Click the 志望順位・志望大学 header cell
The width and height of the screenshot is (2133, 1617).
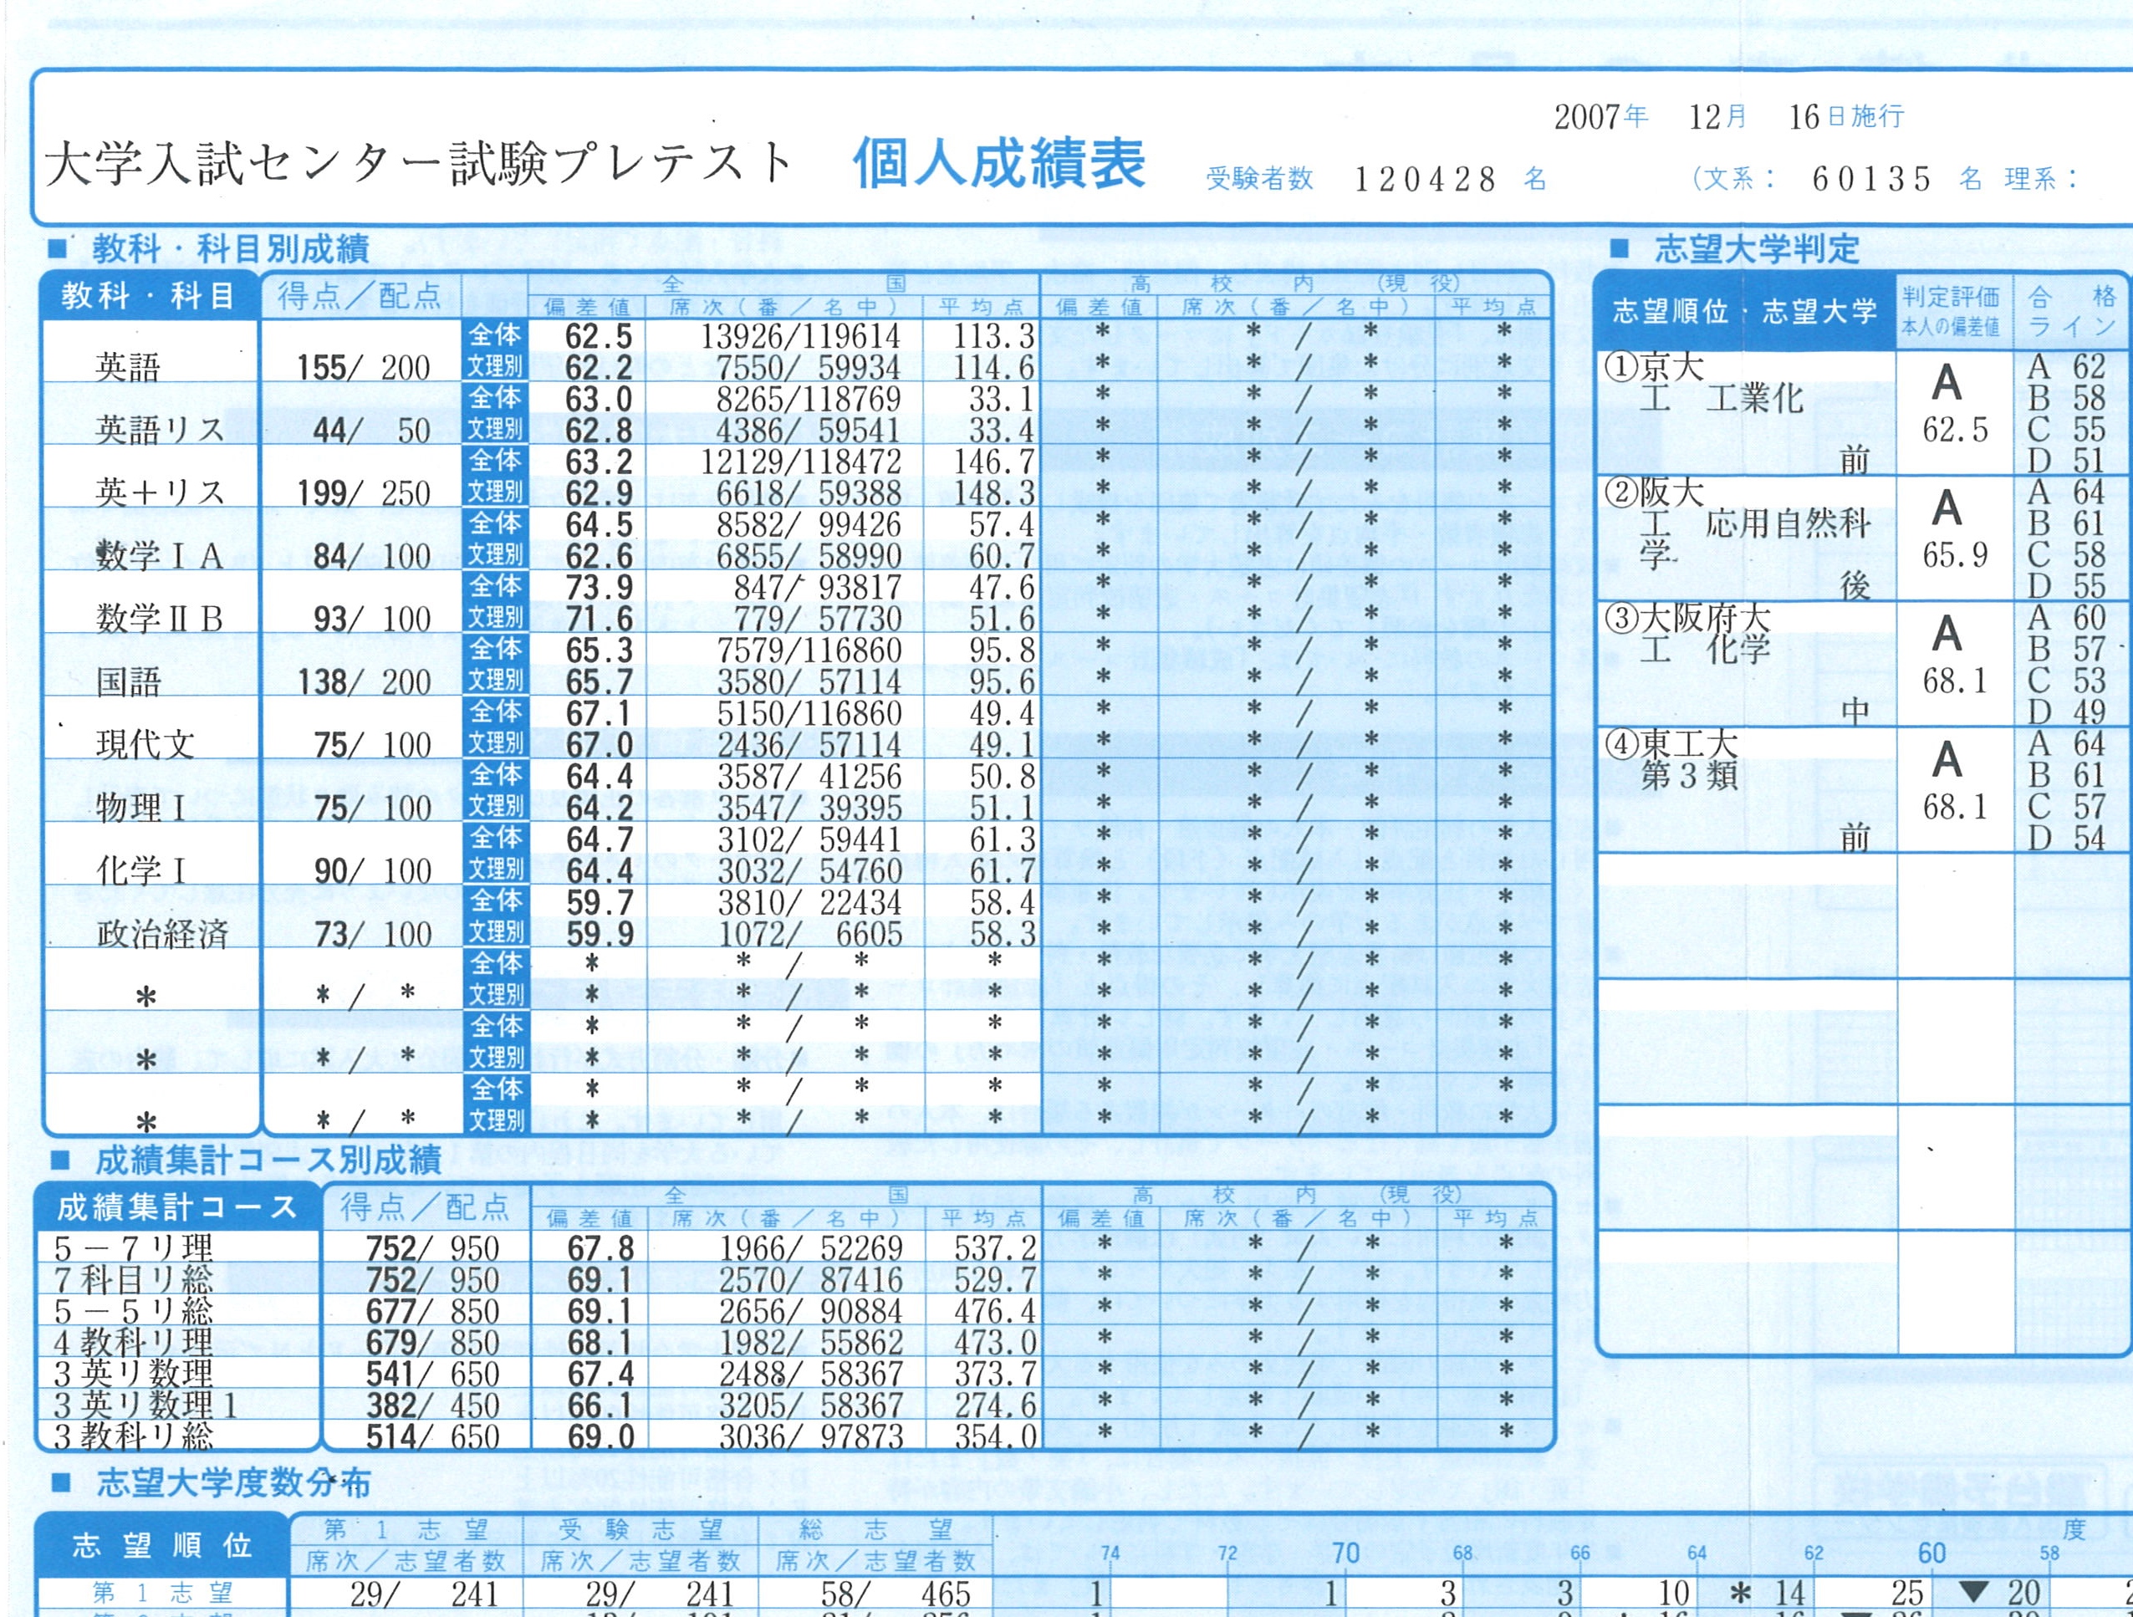pyautogui.click(x=1745, y=310)
